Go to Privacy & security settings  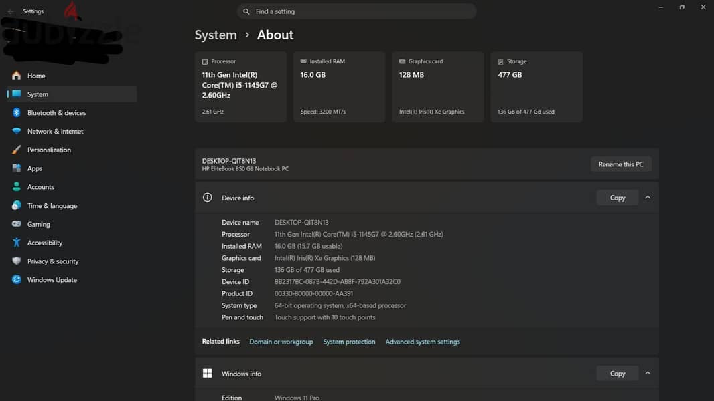tap(72, 261)
